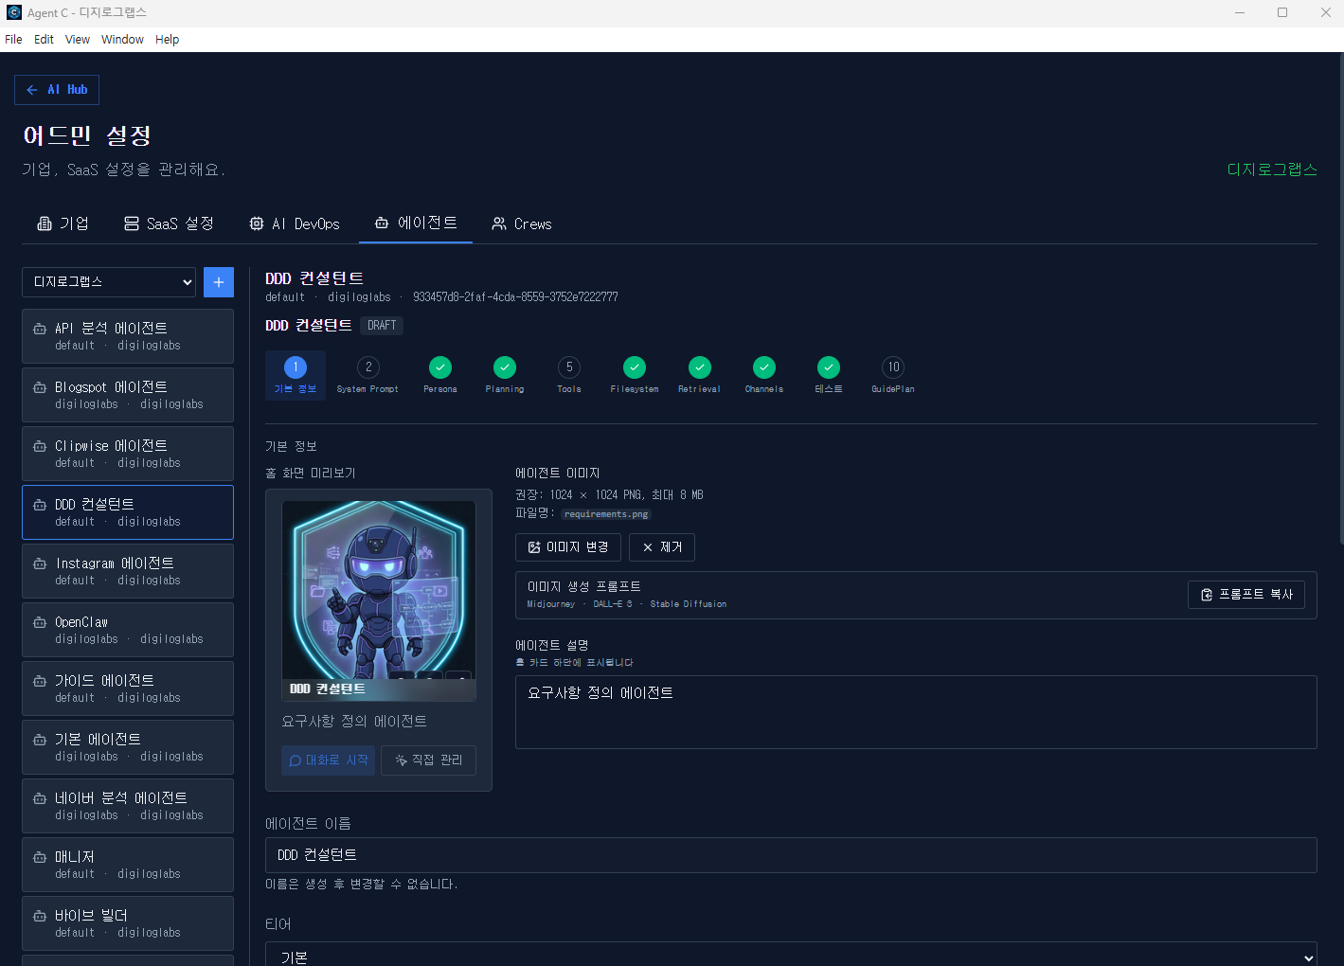
Task: Open the Window menu
Action: point(122,40)
